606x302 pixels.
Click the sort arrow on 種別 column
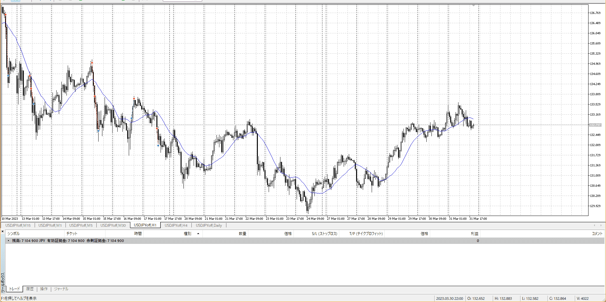(198, 234)
